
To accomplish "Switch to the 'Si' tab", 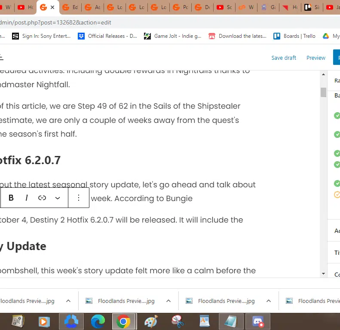I will coord(312,7).
